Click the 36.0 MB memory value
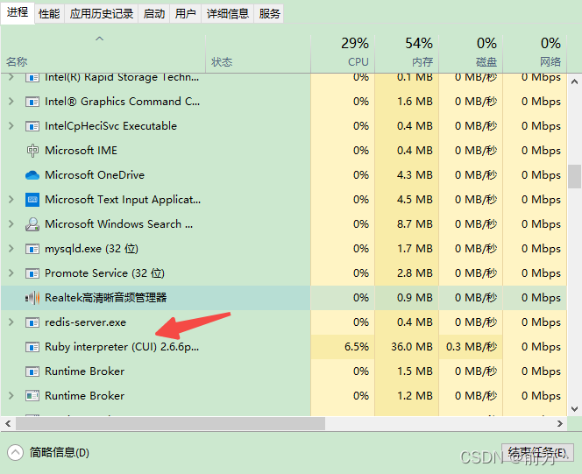This screenshot has width=582, height=474. tap(412, 347)
